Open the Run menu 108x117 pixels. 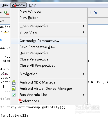tap(5, 5)
